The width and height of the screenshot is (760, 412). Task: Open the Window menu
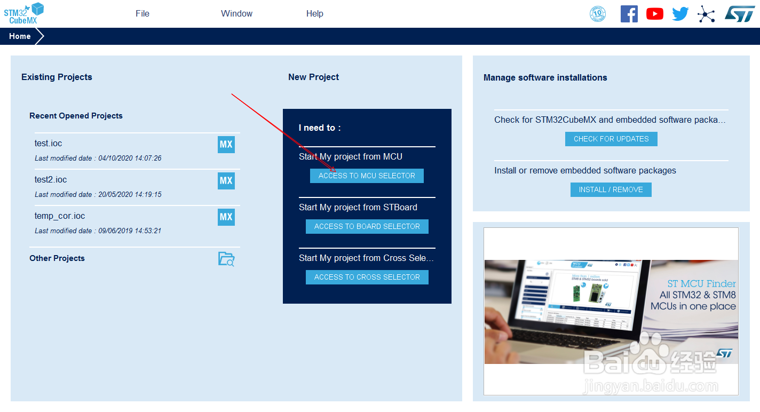237,14
